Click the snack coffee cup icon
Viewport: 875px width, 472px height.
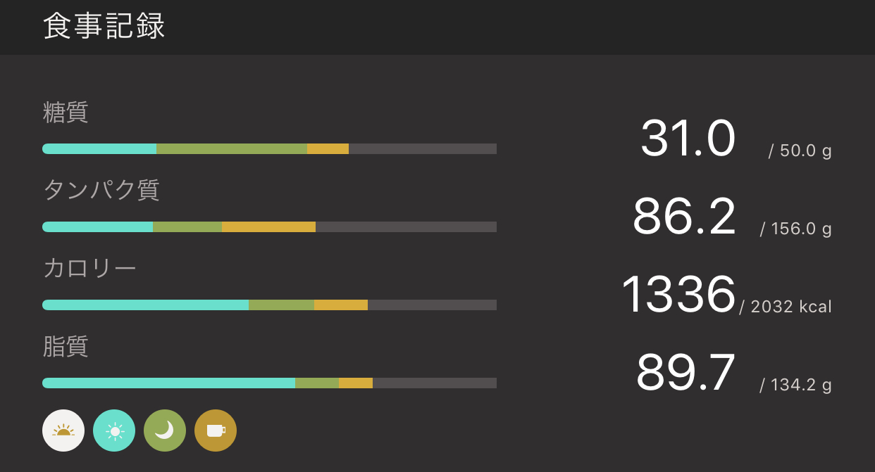pyautogui.click(x=216, y=430)
